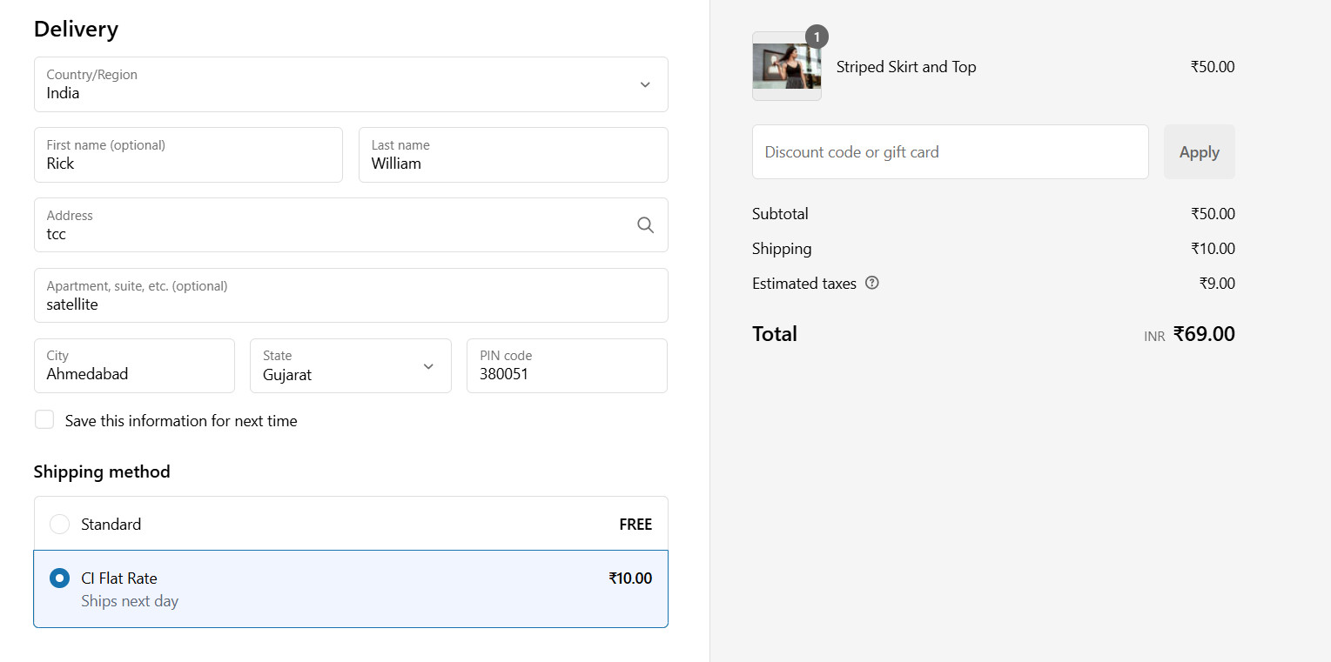Viewport: 1331px width, 662px height.
Task: Tick Save this information for next time
Action: click(44, 420)
